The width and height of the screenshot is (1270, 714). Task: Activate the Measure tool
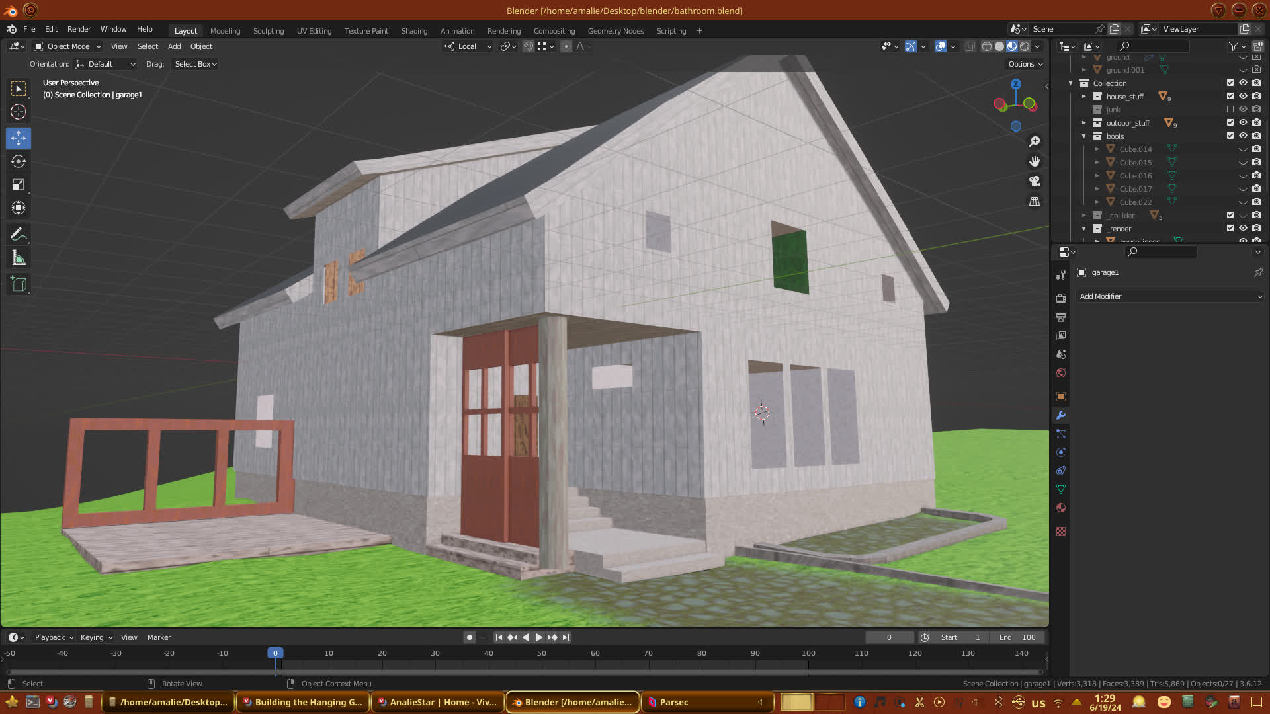pos(19,258)
